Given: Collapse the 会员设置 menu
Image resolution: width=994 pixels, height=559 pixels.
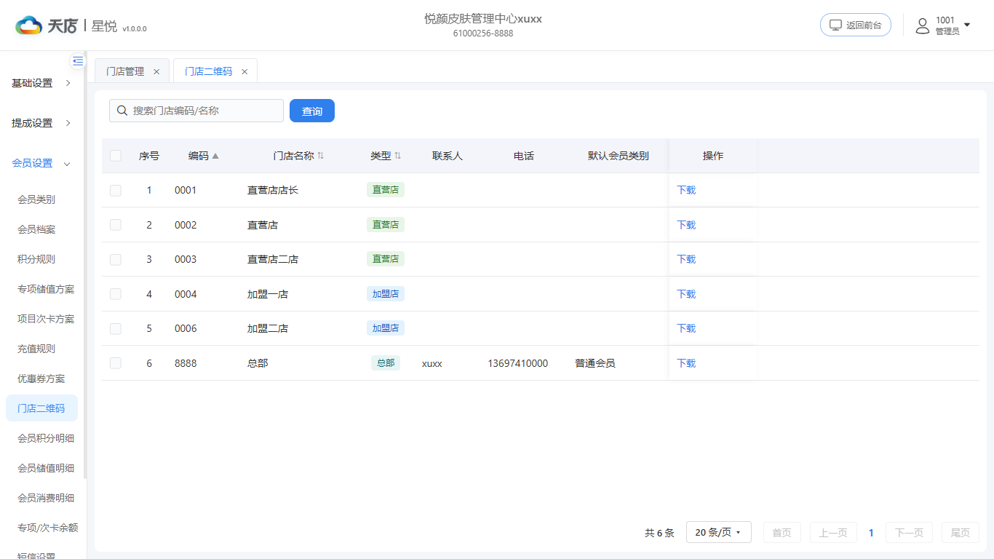Looking at the screenshot, I should click(x=42, y=163).
